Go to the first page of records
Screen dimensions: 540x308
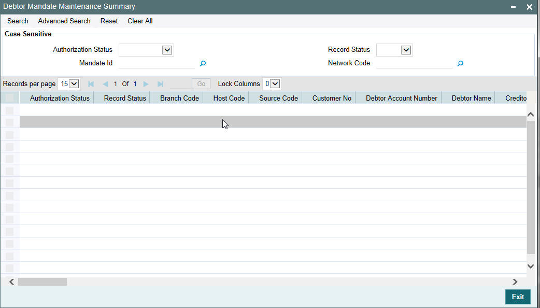tap(91, 83)
